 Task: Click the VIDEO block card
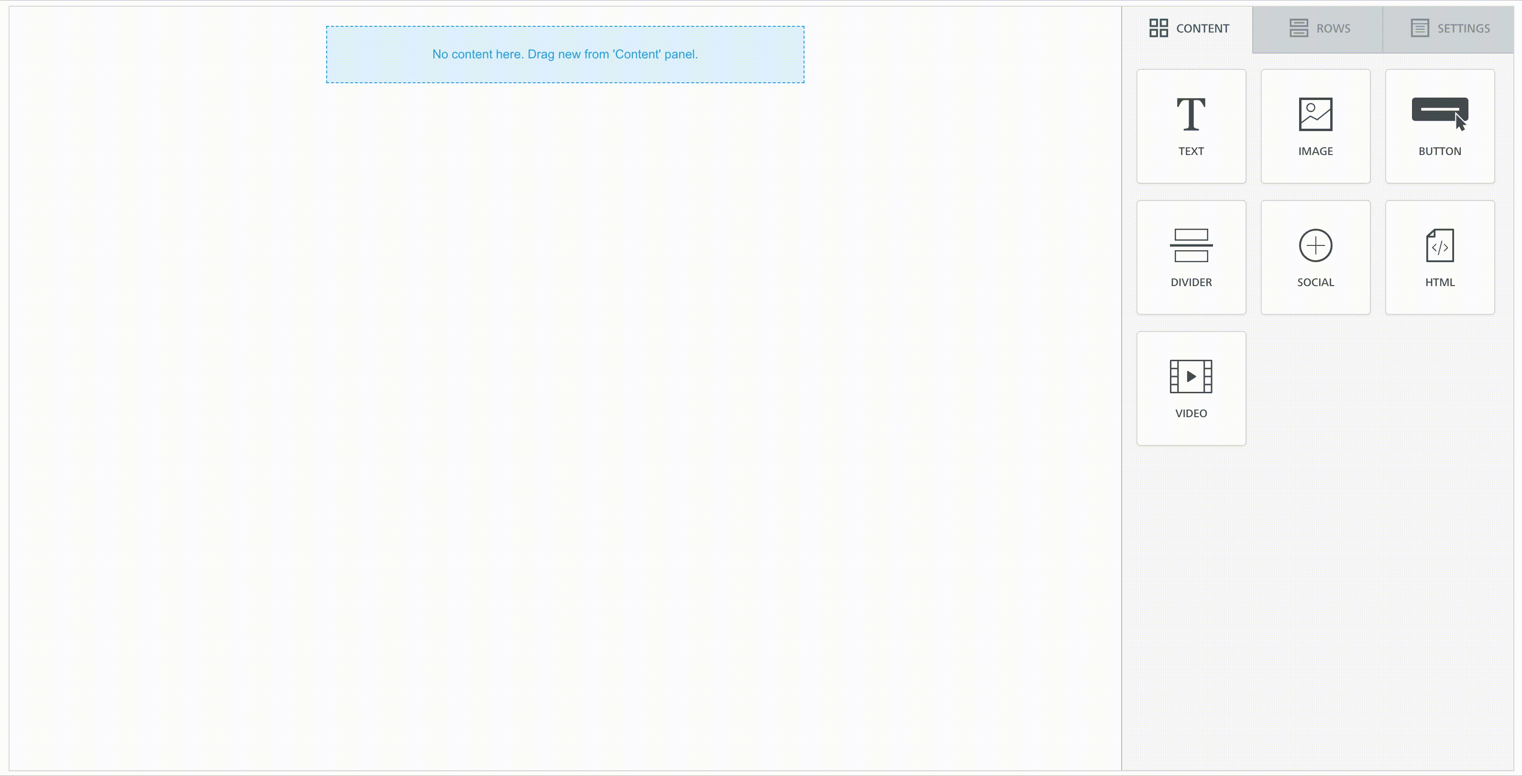1191,388
